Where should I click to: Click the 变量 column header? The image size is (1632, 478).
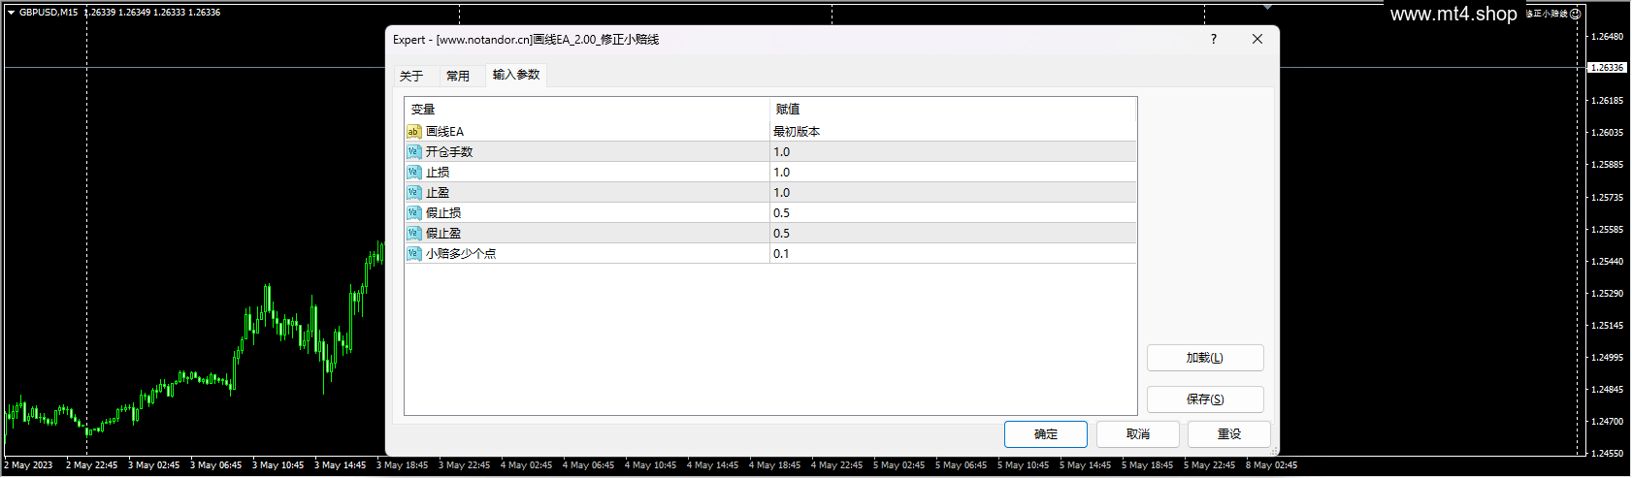[x=587, y=110]
